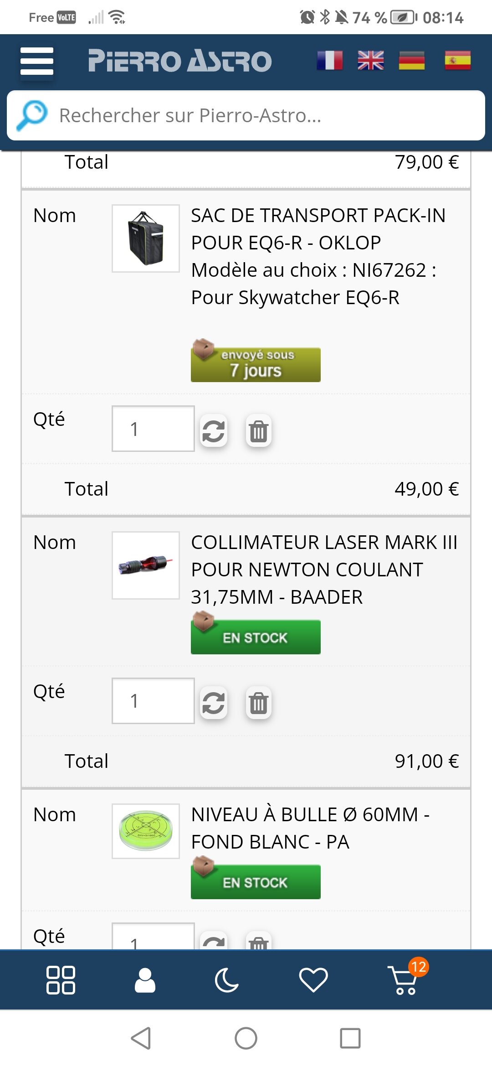Edit quantity field for the transport bag
492x1067 pixels.
coord(153,429)
